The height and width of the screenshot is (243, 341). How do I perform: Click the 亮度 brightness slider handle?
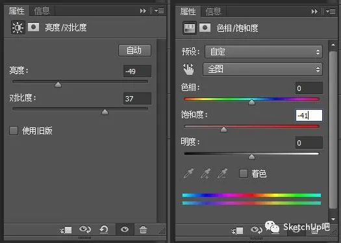coord(58,84)
